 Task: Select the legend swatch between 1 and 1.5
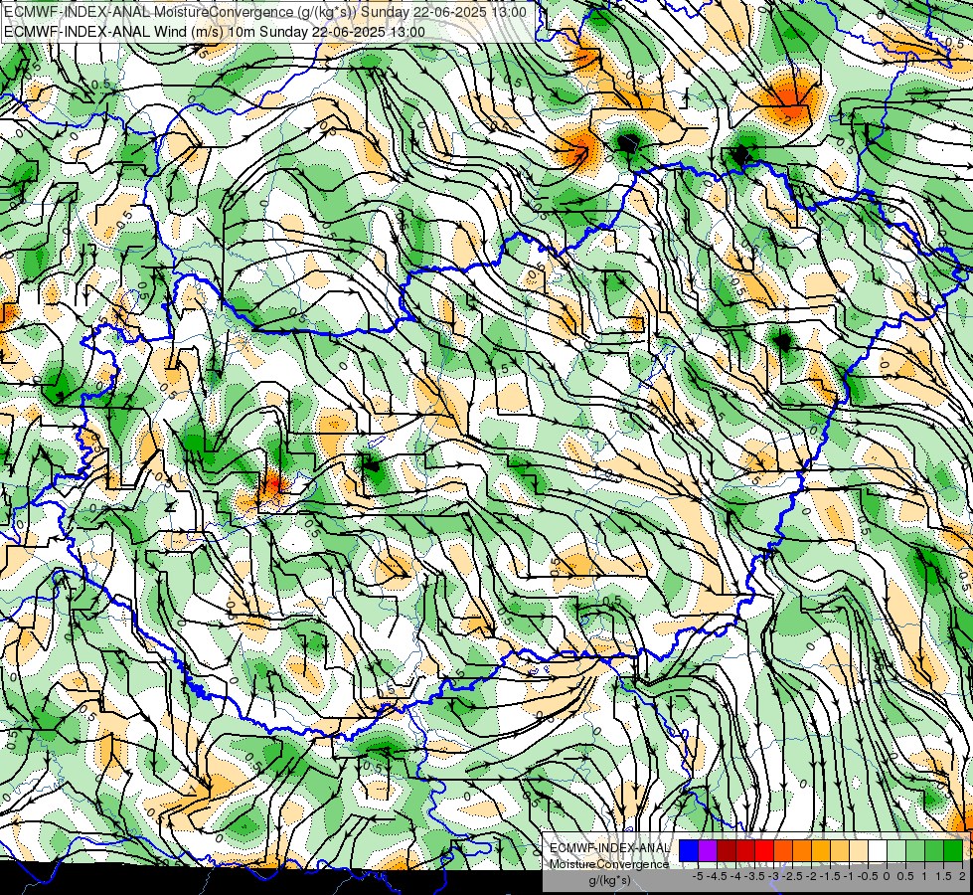pyautogui.click(x=934, y=851)
